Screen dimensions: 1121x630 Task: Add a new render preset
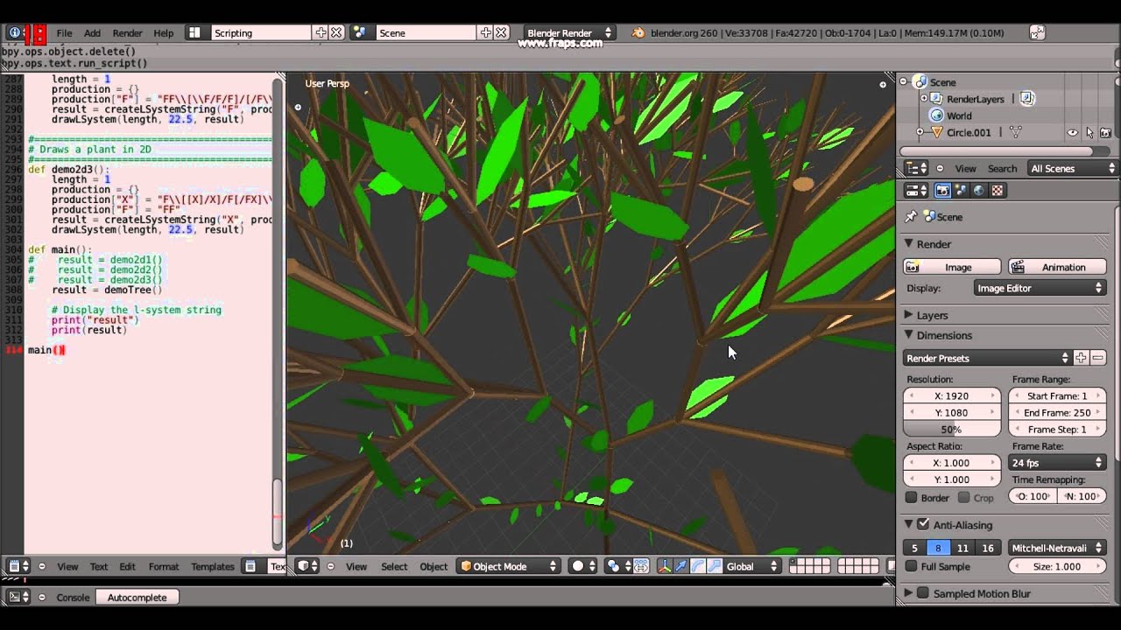pos(1081,358)
